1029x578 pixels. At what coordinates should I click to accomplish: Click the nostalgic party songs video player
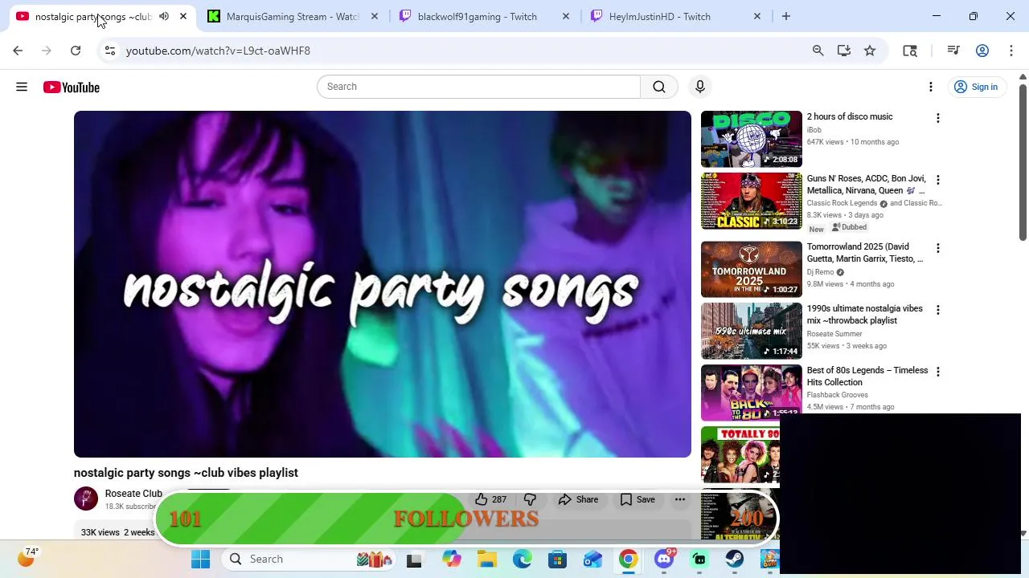tap(383, 284)
